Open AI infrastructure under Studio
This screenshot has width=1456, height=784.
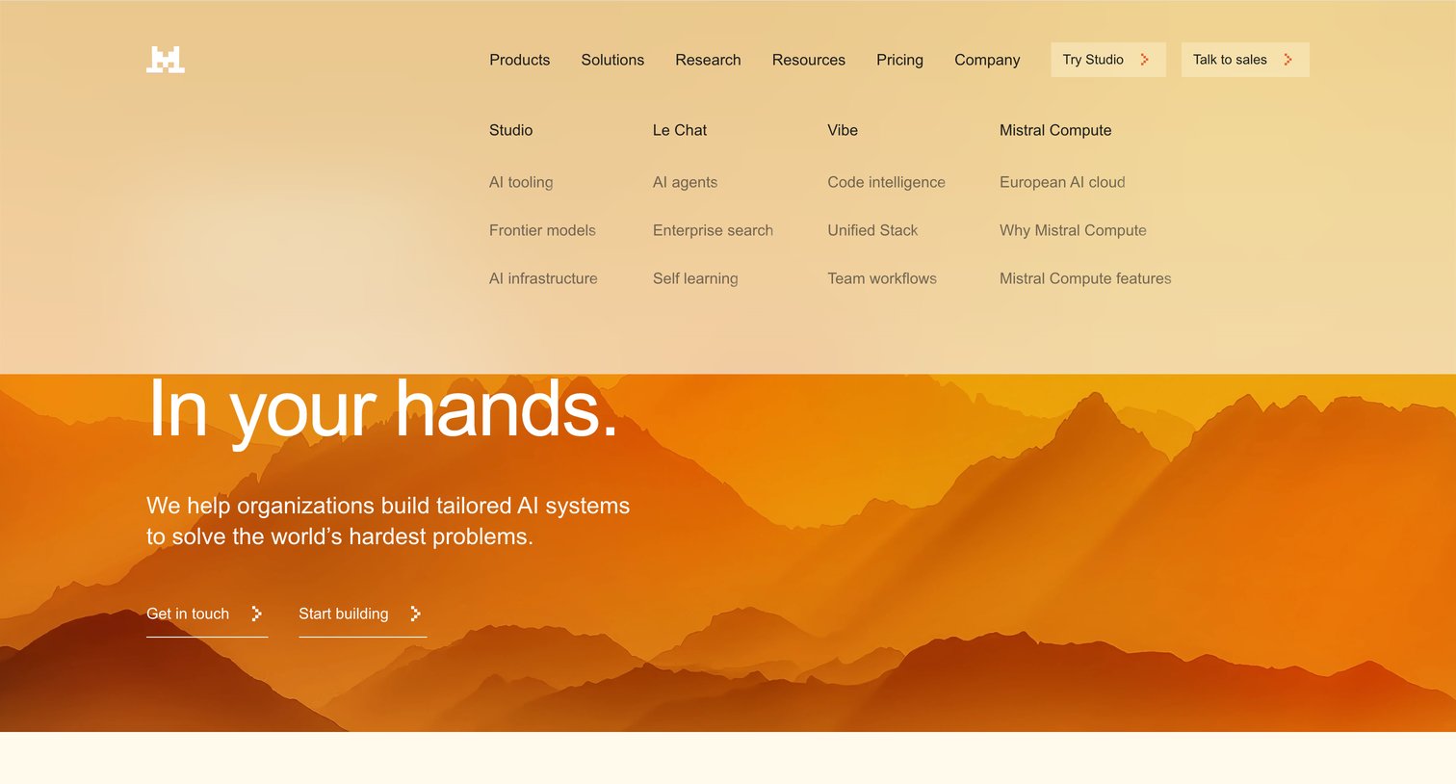[x=543, y=278]
